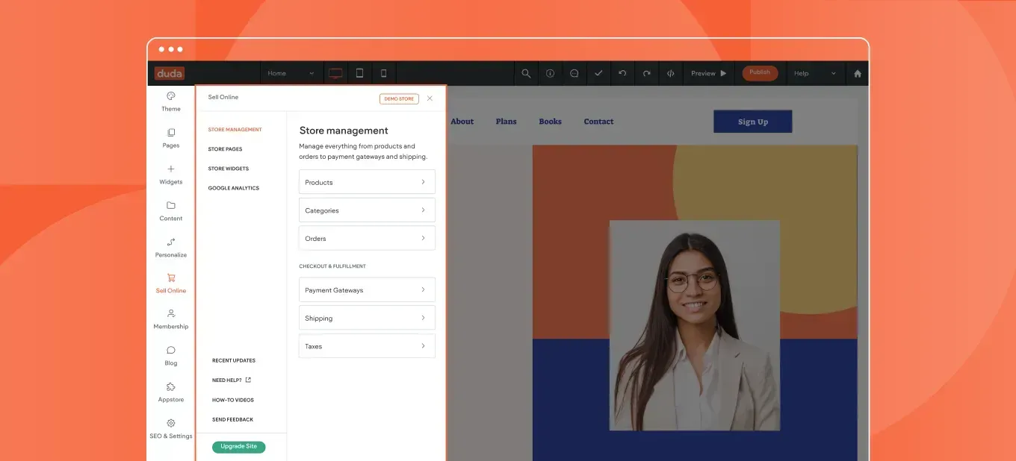Open the Personalize panel

click(171, 248)
